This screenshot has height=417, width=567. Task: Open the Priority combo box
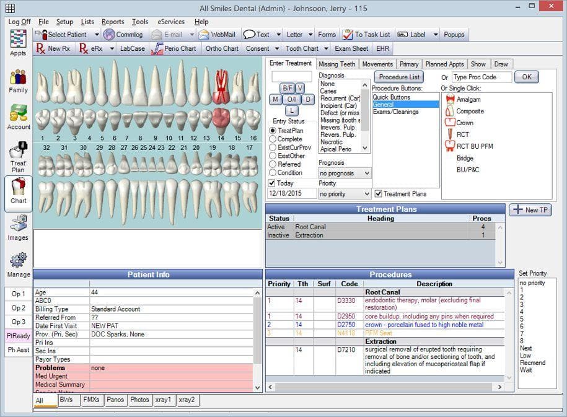(x=345, y=194)
